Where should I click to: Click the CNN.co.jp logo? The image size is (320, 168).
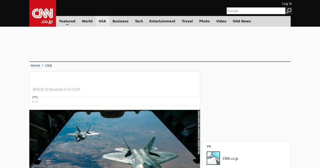[x=43, y=13]
